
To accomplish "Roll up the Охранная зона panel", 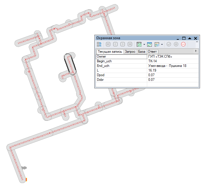I will click(190, 38).
